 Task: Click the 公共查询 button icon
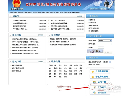point(94,87)
